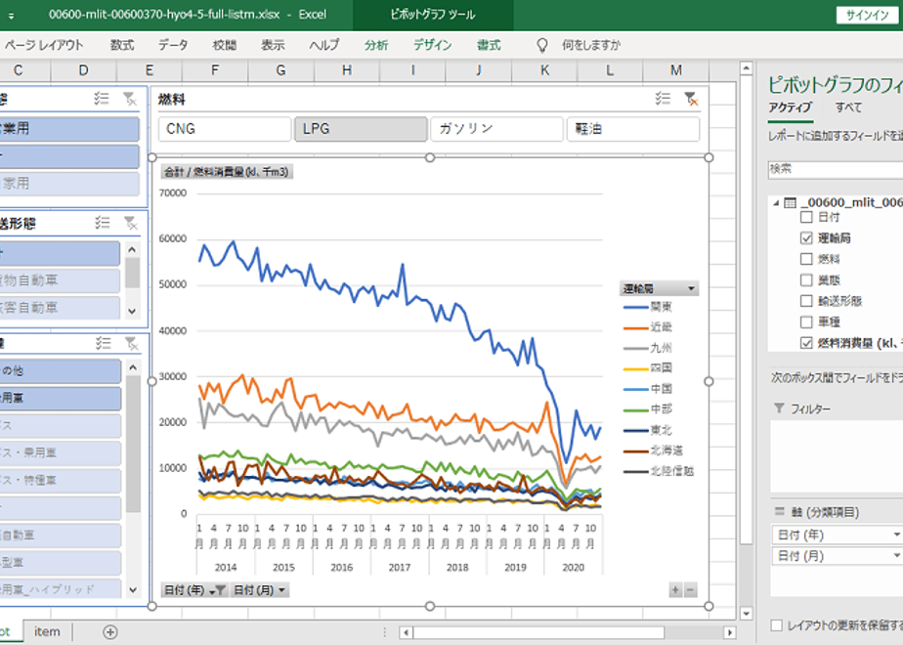This screenshot has height=645, width=903.
Task: Open the 日付 (年) chart field button
Action: 194,589
